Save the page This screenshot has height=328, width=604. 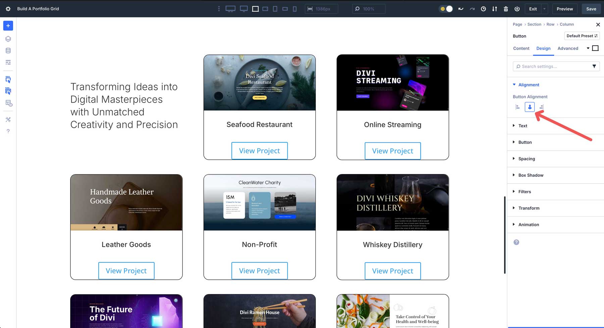(591, 9)
